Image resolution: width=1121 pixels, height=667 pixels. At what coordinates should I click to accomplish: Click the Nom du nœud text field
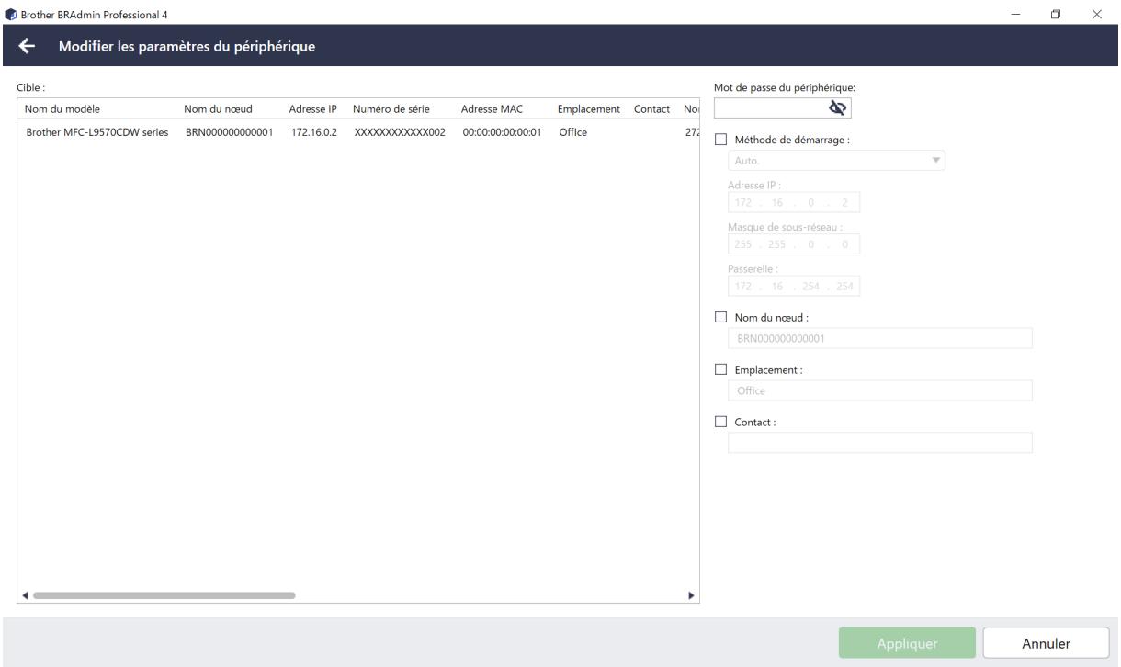[880, 339]
